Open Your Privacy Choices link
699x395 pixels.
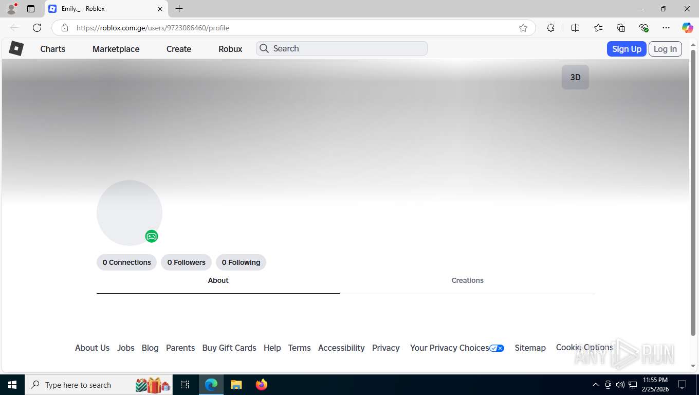click(x=457, y=348)
